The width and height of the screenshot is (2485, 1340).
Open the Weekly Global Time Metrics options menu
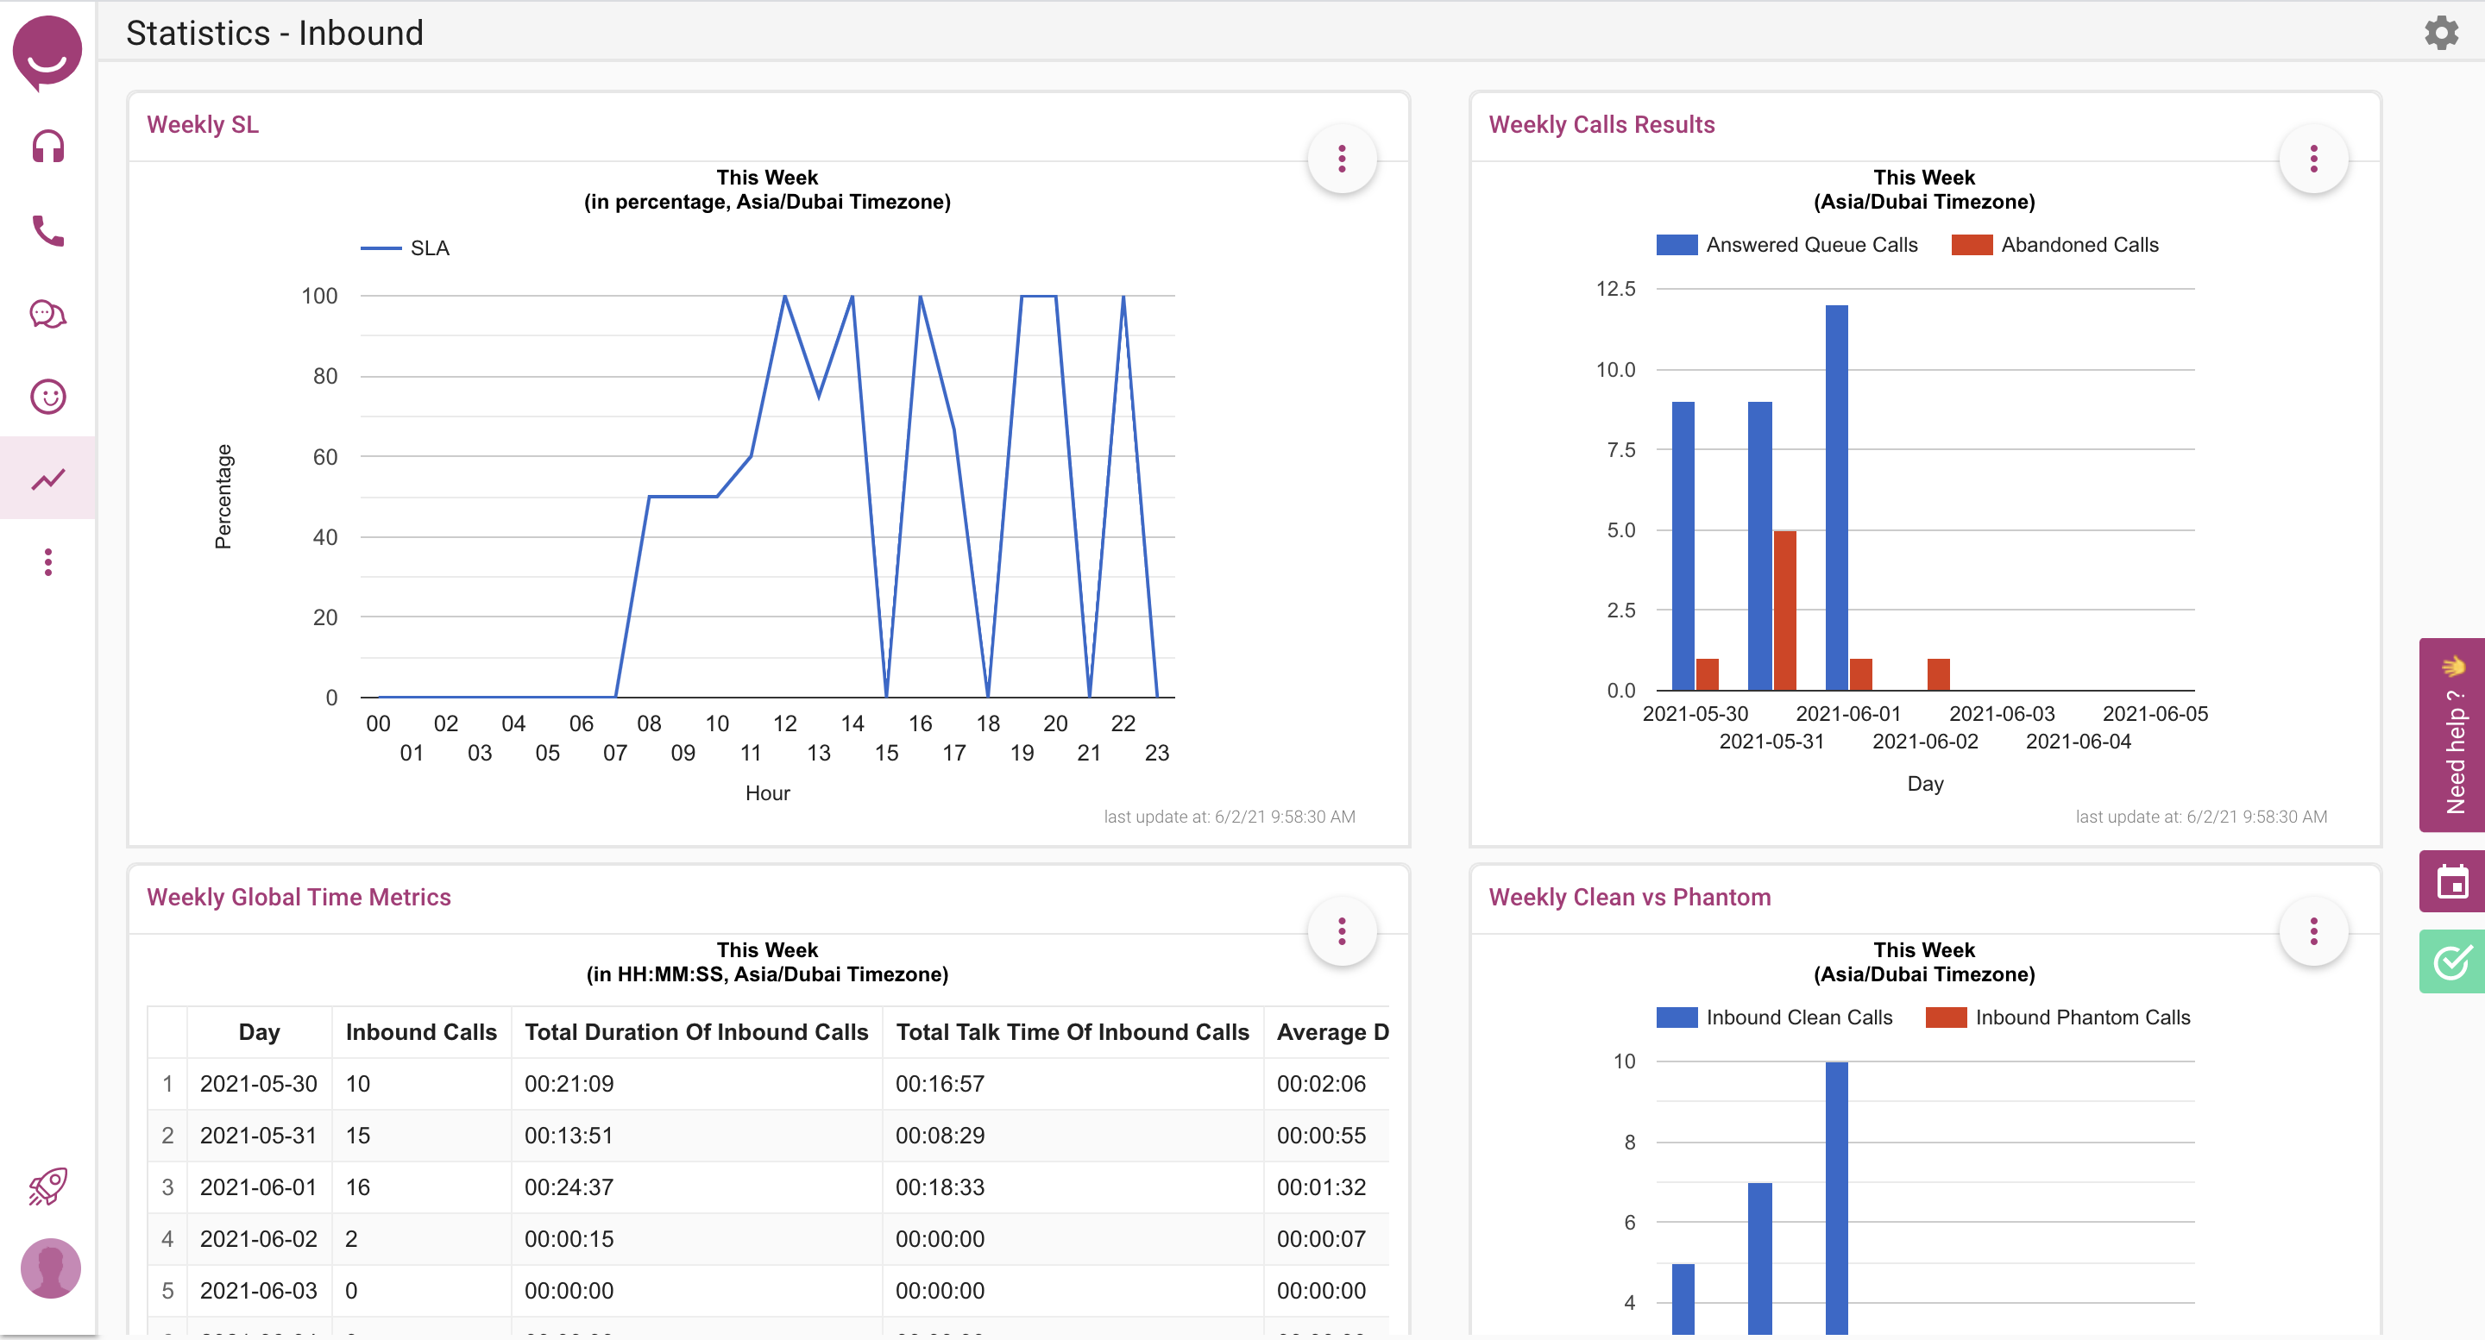click(1342, 931)
